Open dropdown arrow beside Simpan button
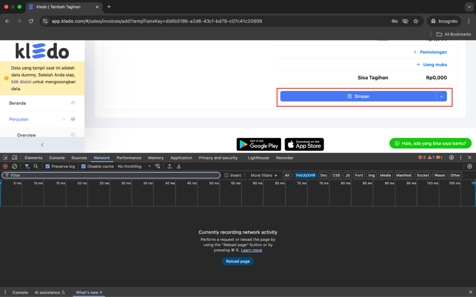This screenshot has height=297, width=476. (442, 96)
